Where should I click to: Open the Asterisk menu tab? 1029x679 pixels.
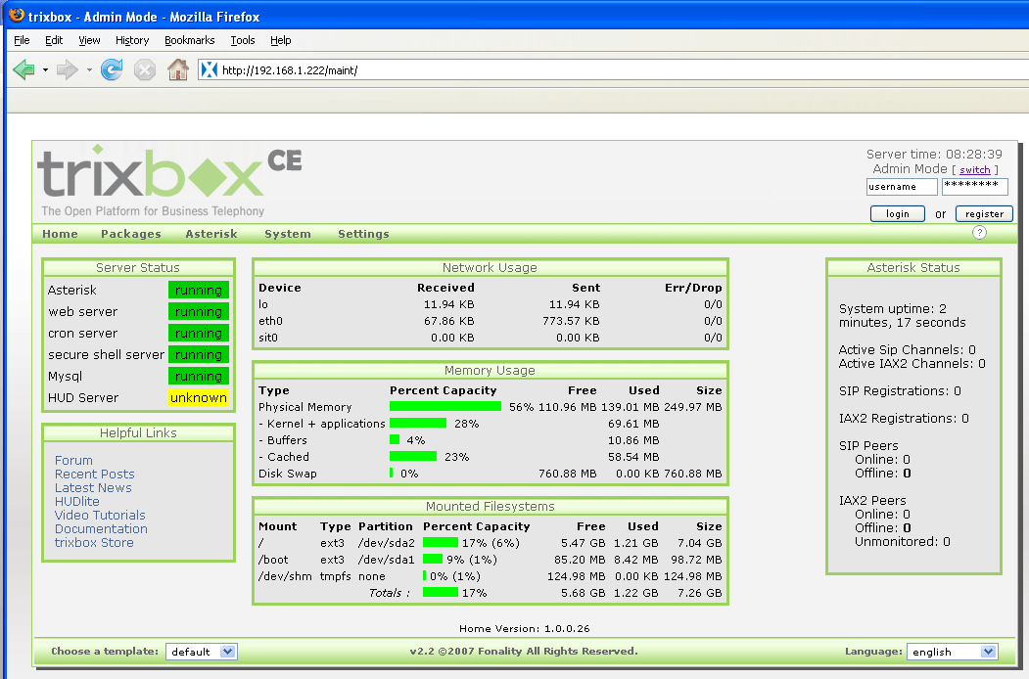[x=210, y=233]
